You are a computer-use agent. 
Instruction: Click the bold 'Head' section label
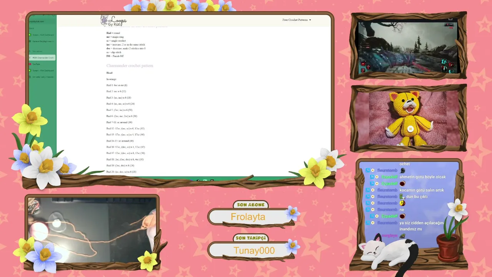(110, 73)
